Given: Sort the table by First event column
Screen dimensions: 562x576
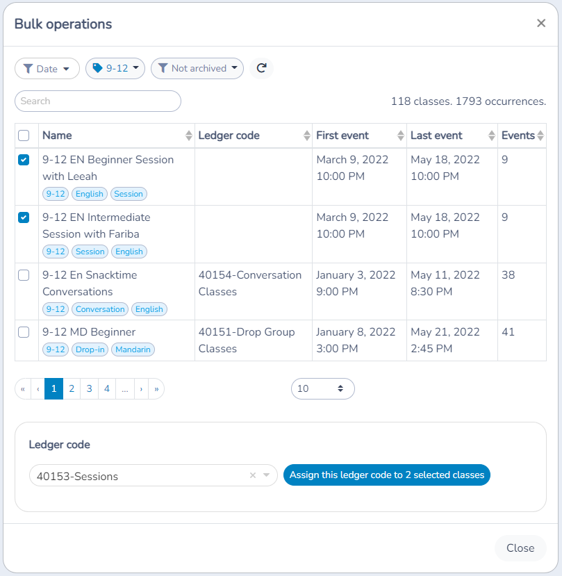Looking at the screenshot, I should [x=401, y=135].
